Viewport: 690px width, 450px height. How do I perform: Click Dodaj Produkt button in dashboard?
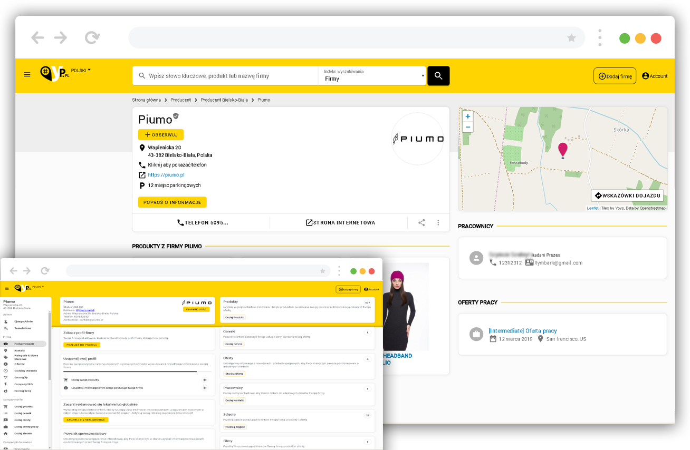pos(235,317)
